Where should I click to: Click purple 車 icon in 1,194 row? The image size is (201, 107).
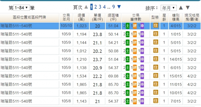(142, 34)
